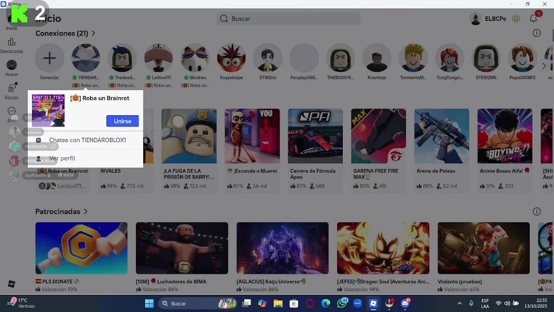This screenshot has width=554, height=312.
Task: Click the microphone icon in system tray
Action: coord(471,303)
